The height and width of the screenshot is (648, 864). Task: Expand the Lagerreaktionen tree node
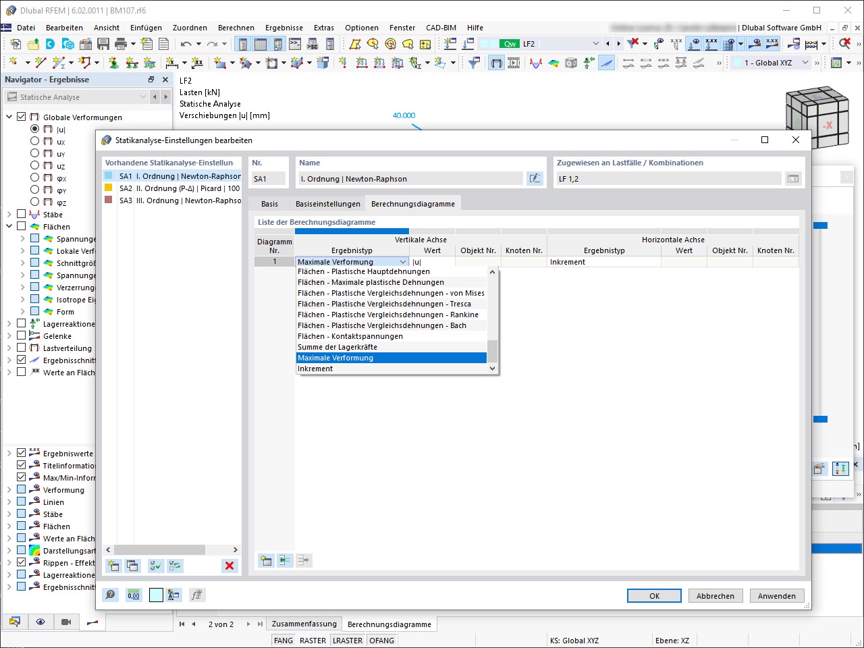[9, 323]
